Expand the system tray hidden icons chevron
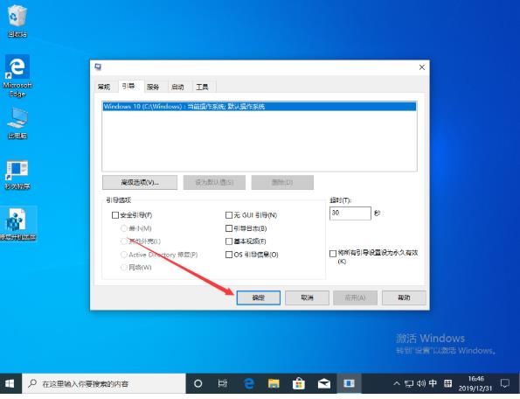Image resolution: width=520 pixels, height=399 pixels. (x=396, y=384)
